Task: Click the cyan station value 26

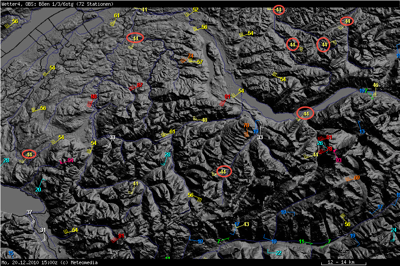Action: point(320,143)
